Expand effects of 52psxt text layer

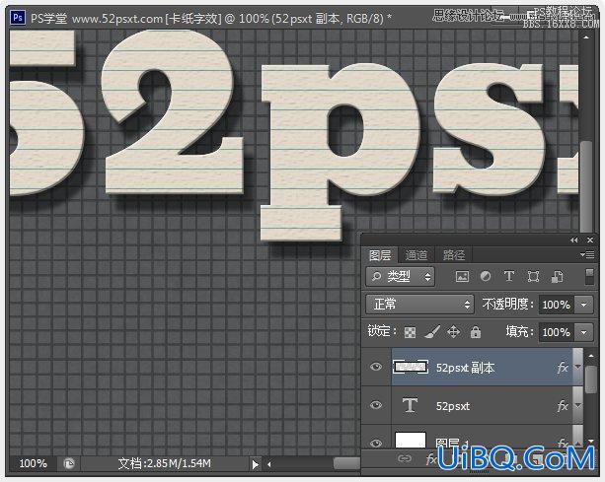coord(577,405)
